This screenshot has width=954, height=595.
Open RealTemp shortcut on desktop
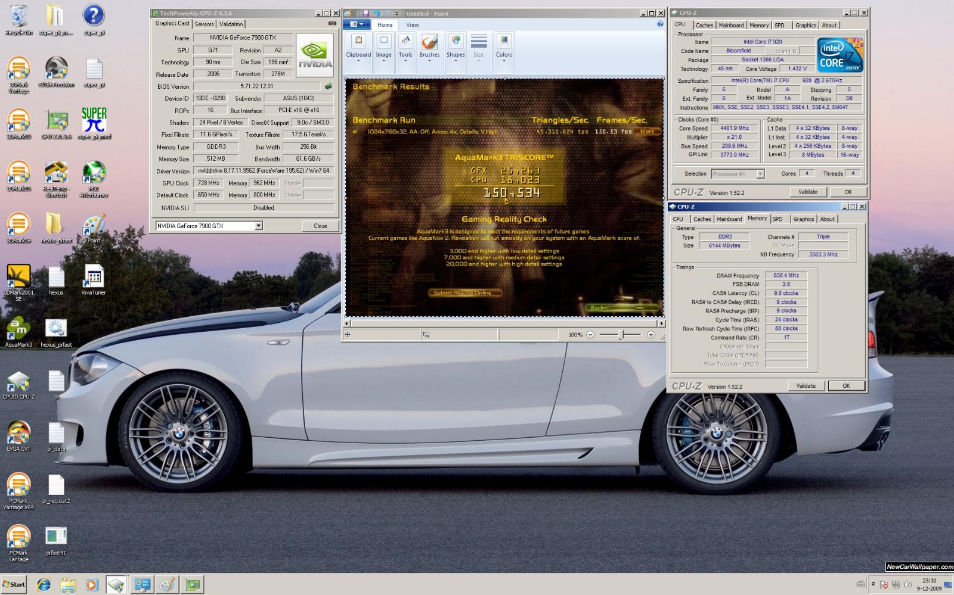tap(56, 179)
